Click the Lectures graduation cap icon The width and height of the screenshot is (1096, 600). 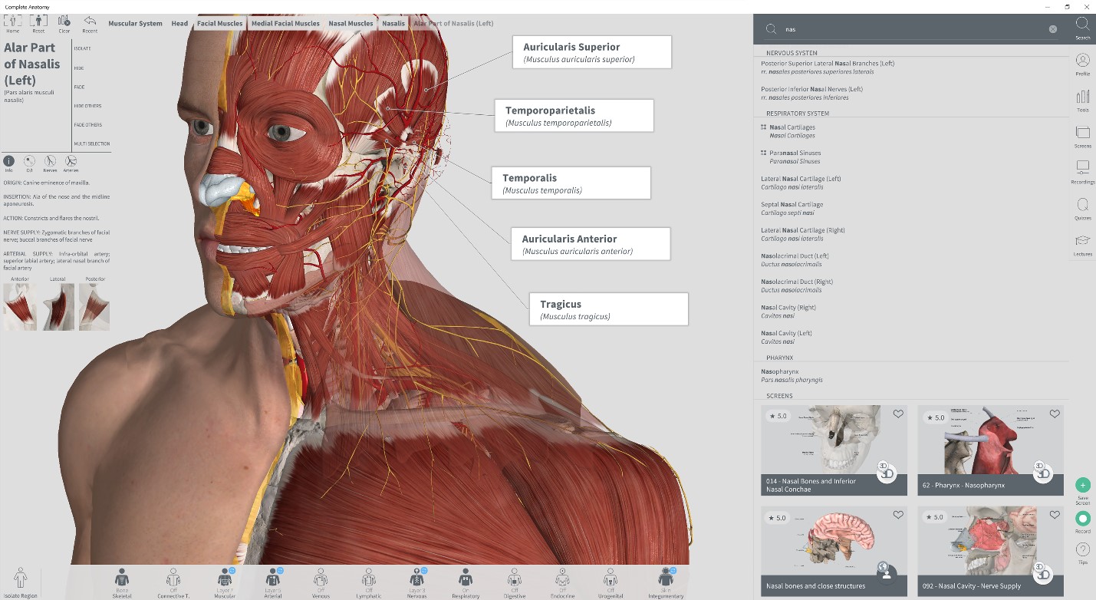pyautogui.click(x=1082, y=242)
